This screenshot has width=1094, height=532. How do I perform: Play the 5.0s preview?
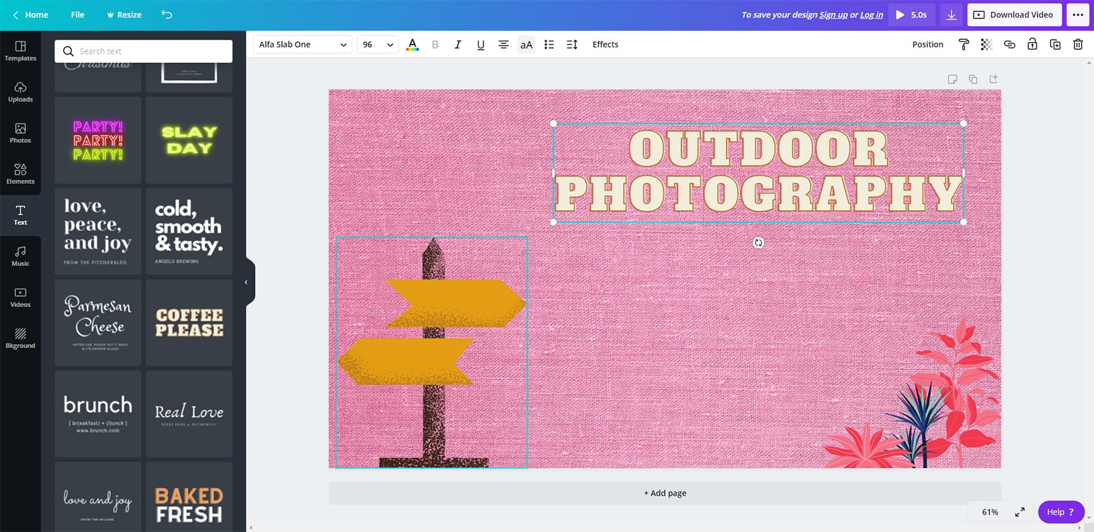[x=911, y=14]
